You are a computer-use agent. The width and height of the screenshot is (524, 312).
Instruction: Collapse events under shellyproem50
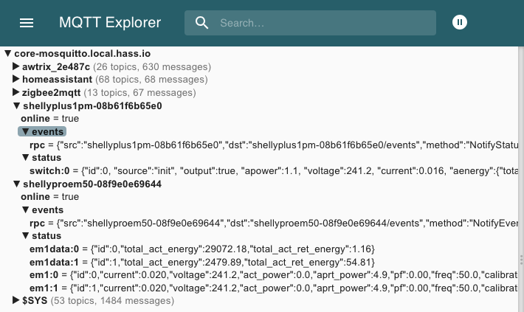pos(25,209)
